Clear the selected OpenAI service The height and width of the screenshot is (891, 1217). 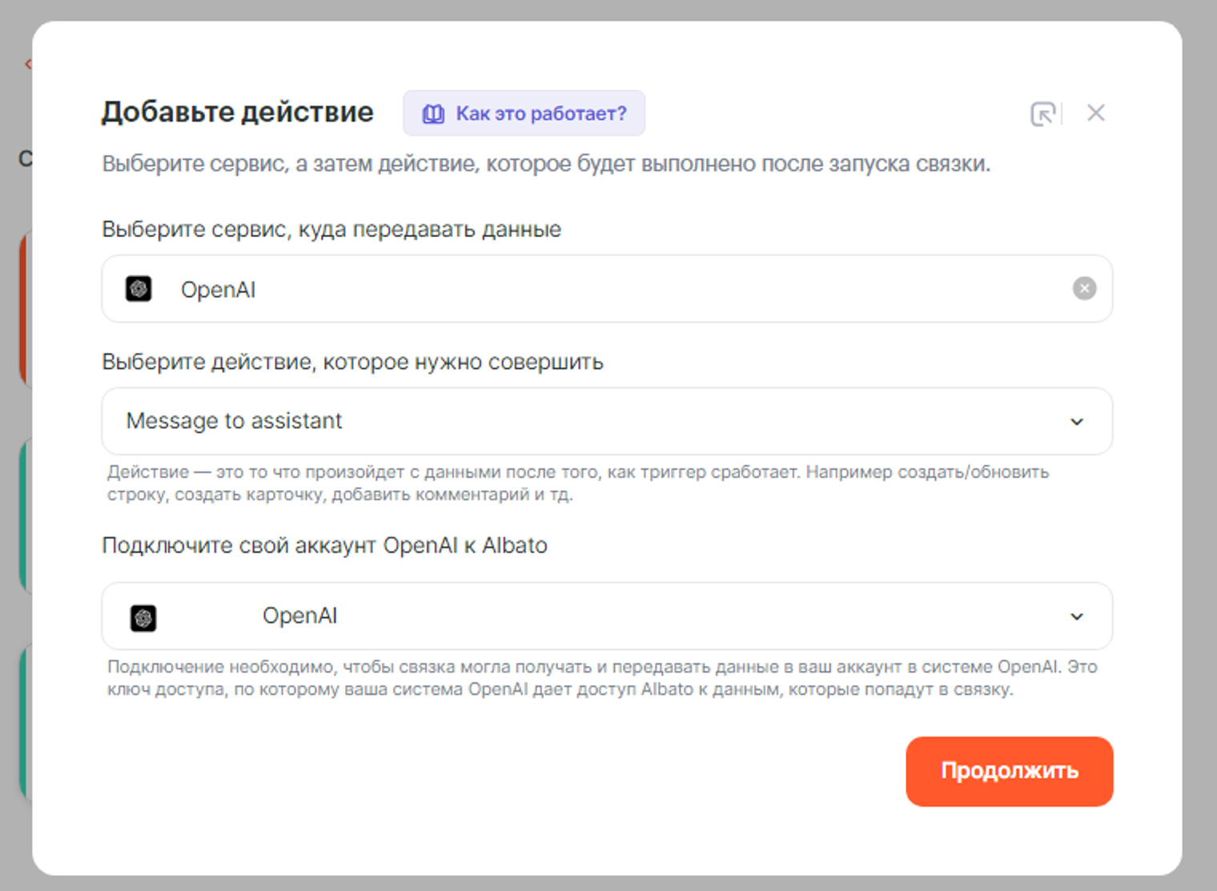point(1084,288)
